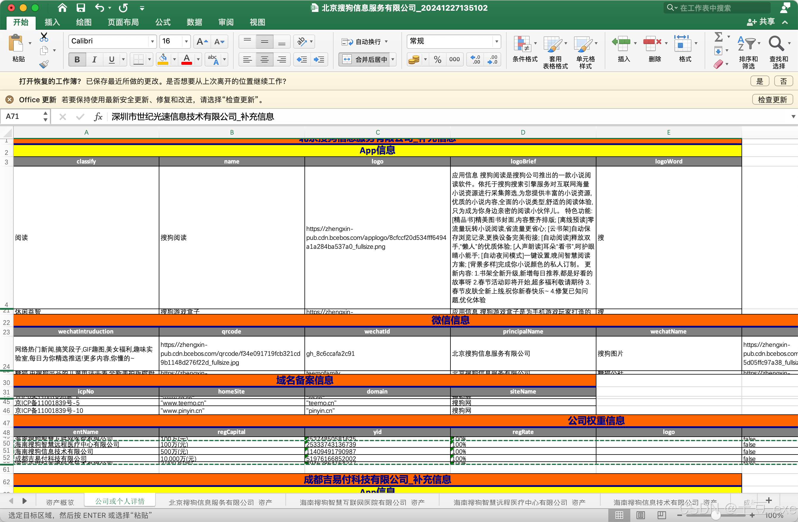Apply the red font color swatch
Image resolution: width=798 pixels, height=522 pixels.
coord(187,60)
